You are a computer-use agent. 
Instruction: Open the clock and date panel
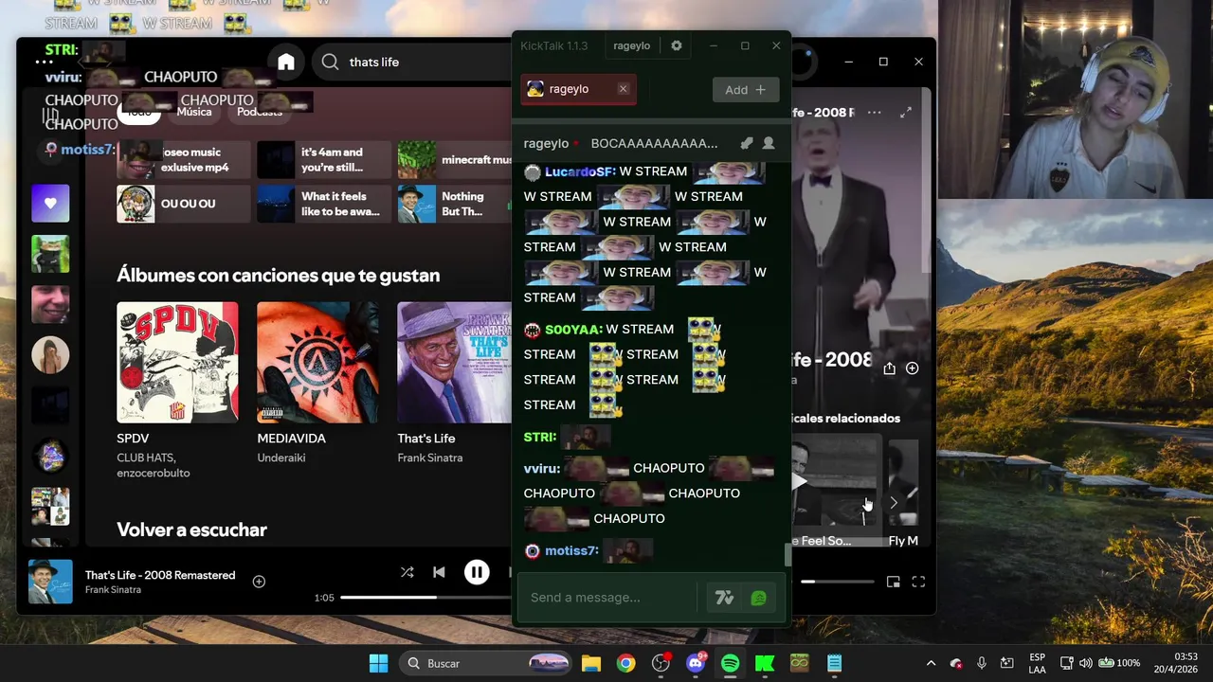pos(1175,663)
